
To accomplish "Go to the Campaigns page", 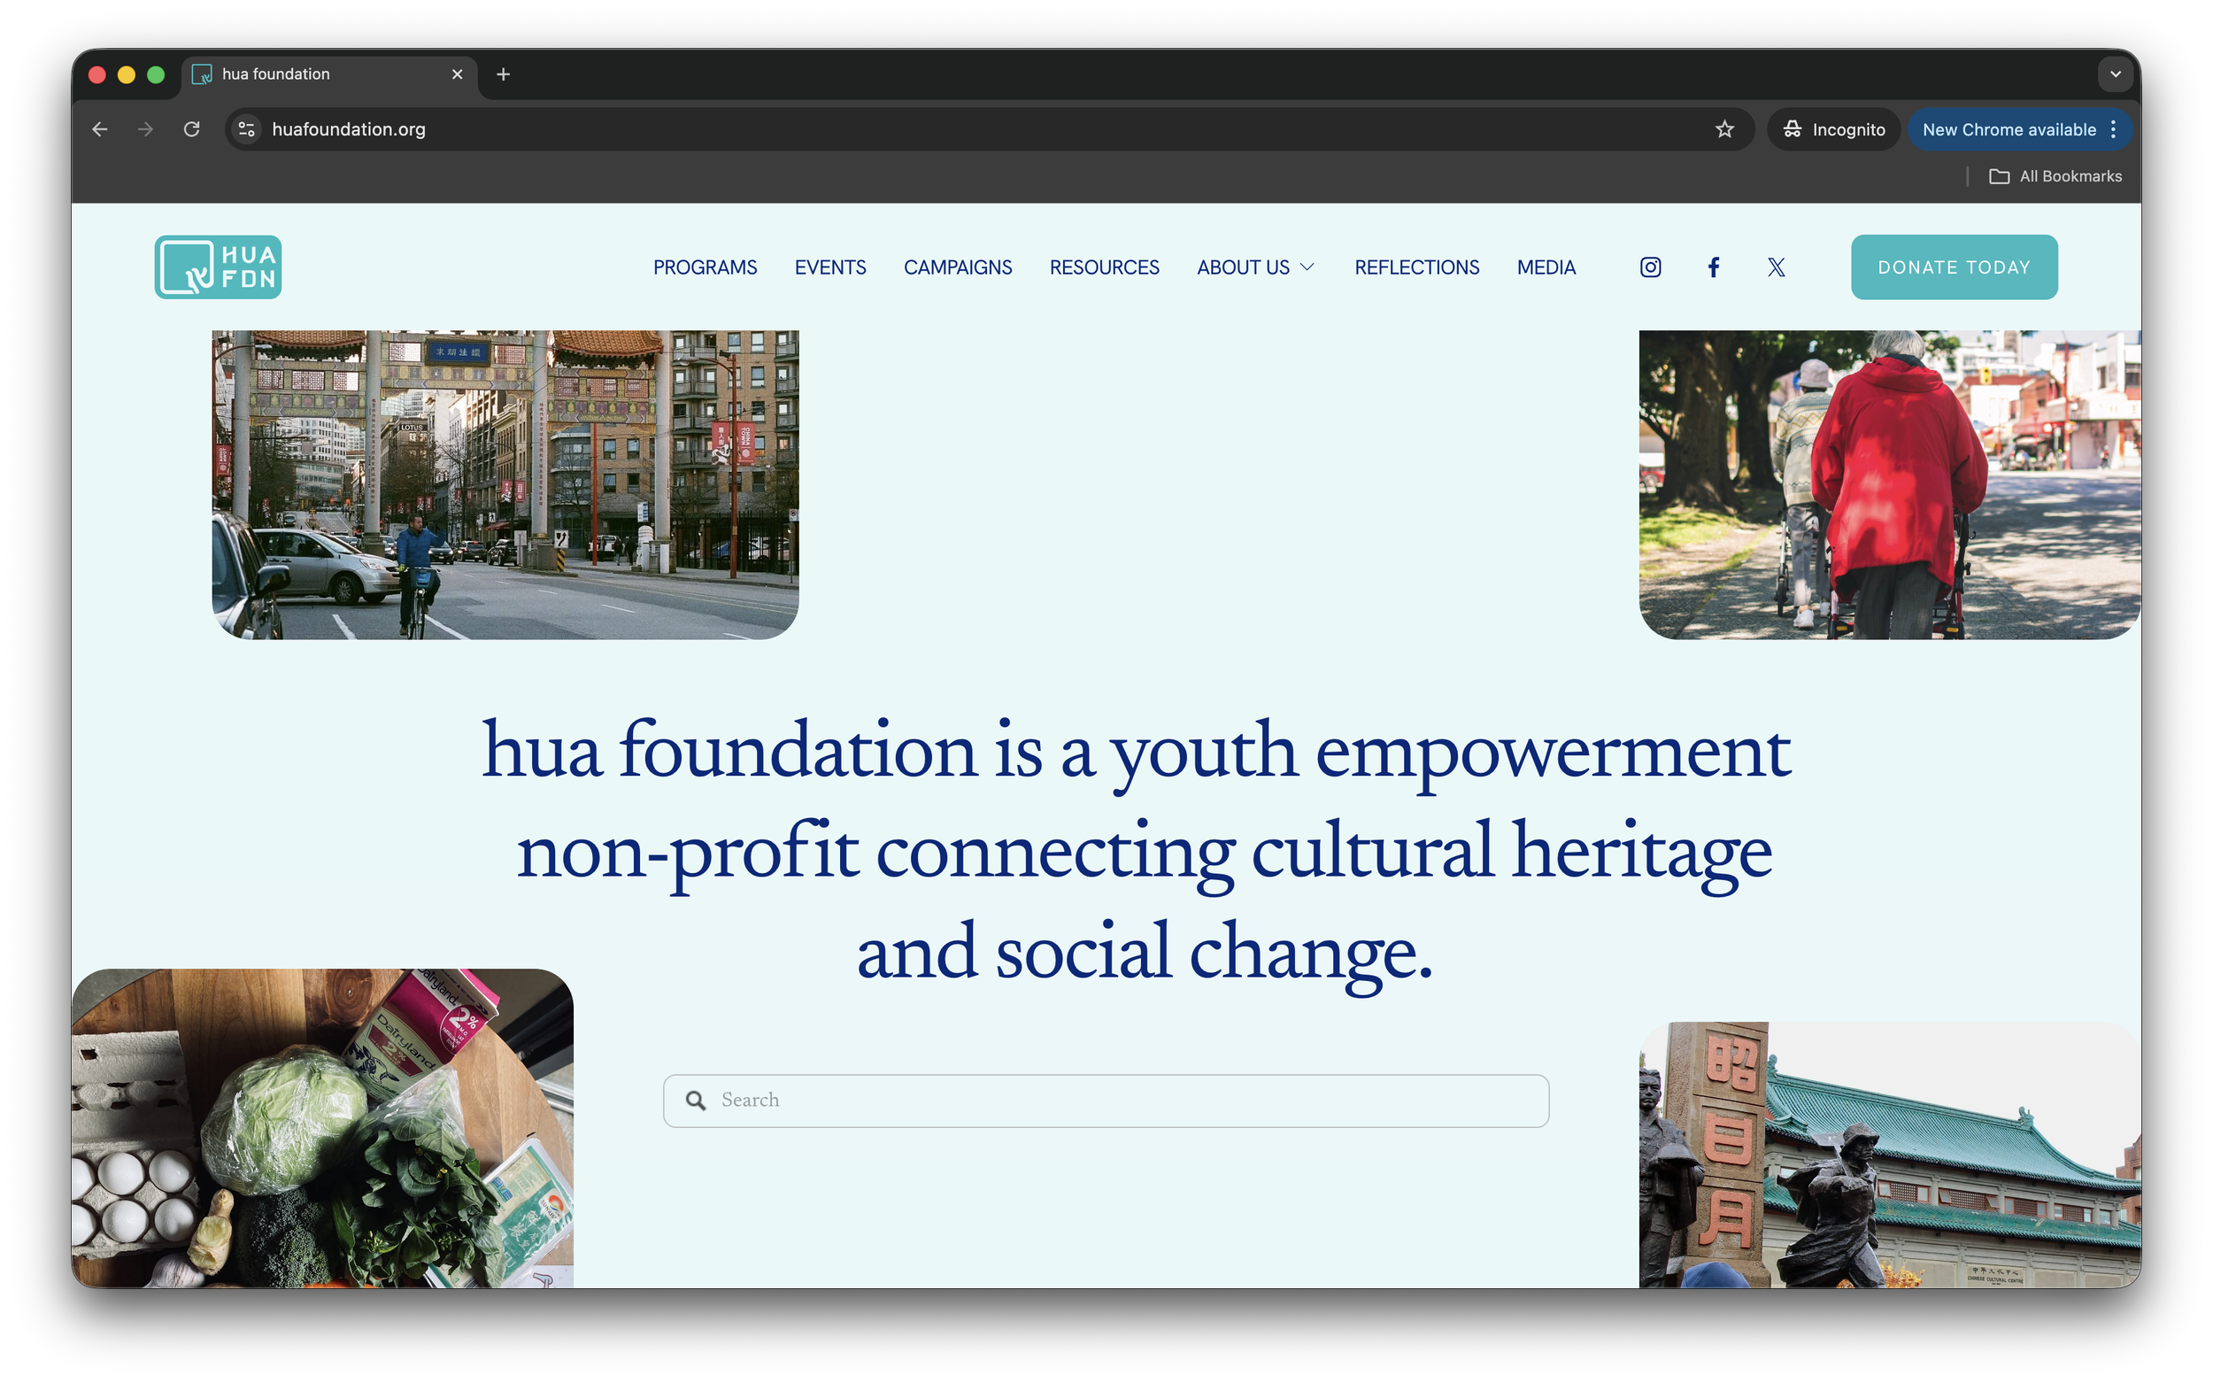I will pos(957,267).
